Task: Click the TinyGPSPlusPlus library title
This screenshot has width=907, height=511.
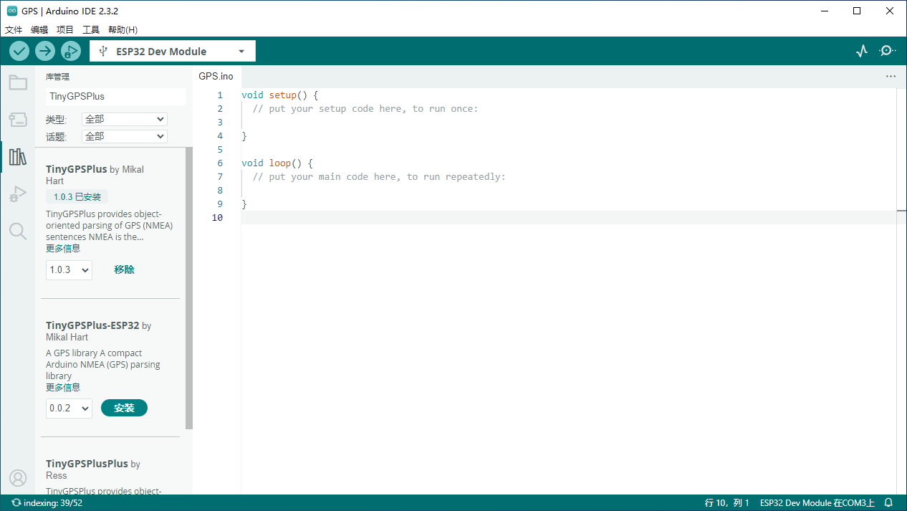Action: pyautogui.click(x=87, y=464)
